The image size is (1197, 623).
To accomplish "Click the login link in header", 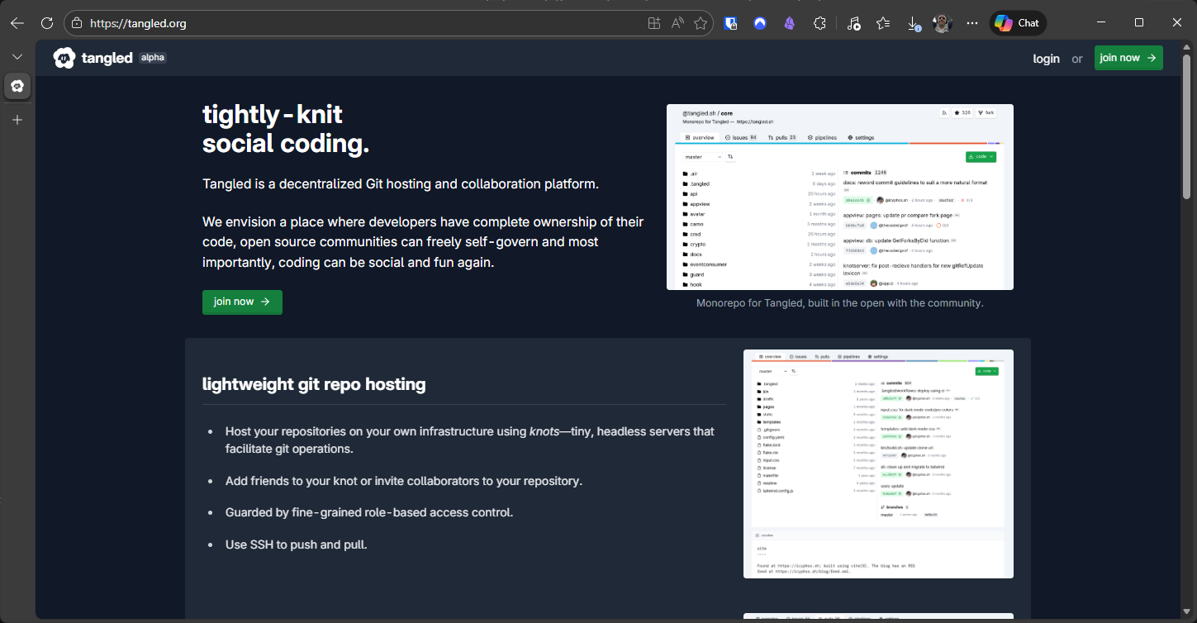I will [x=1046, y=59].
